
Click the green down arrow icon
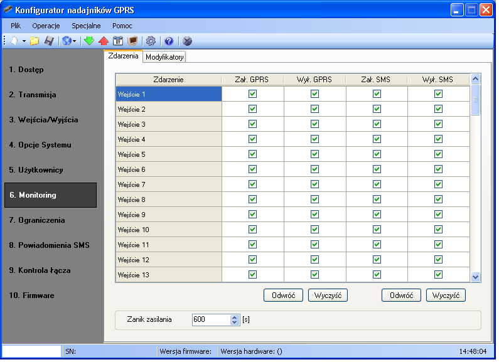pyautogui.click(x=89, y=41)
